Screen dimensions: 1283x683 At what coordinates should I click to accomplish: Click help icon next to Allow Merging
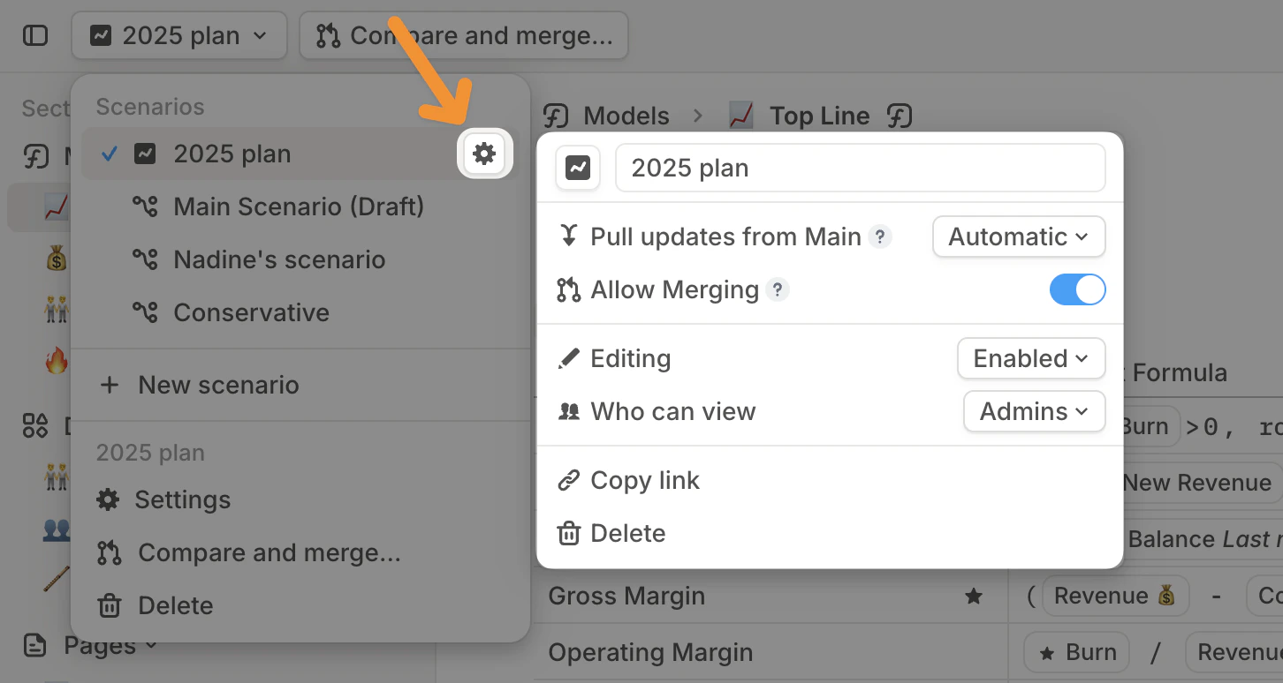(777, 289)
